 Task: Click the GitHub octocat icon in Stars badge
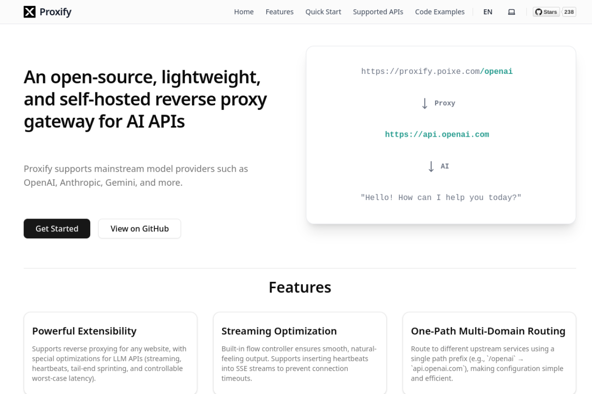(x=538, y=12)
